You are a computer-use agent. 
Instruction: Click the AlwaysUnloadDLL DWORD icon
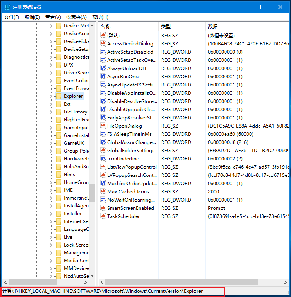coord(103,68)
